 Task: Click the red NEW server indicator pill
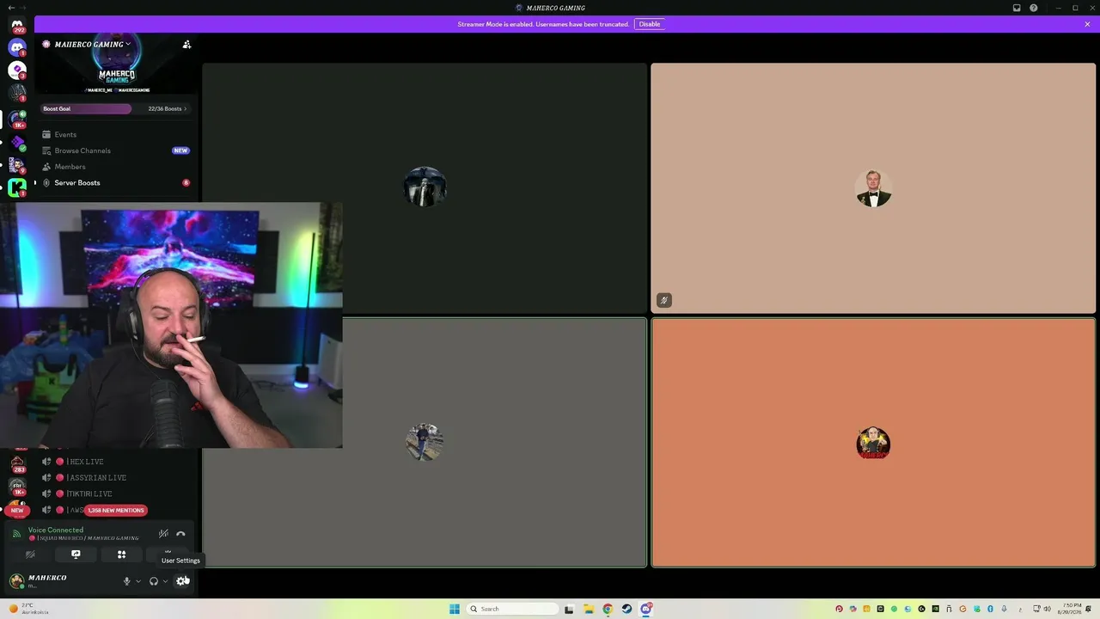[17, 511]
